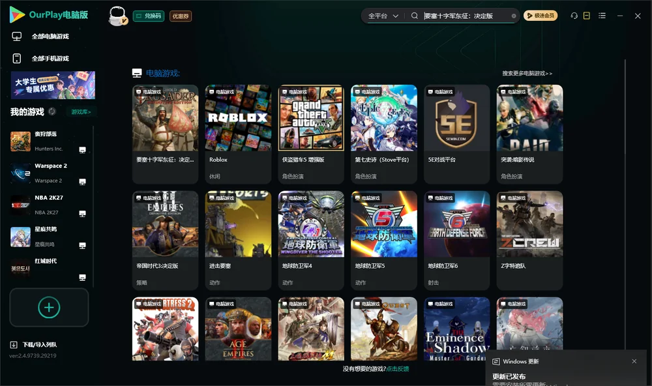Open the user avatar profile
Image resolution: width=652 pixels, height=386 pixels.
(x=117, y=16)
